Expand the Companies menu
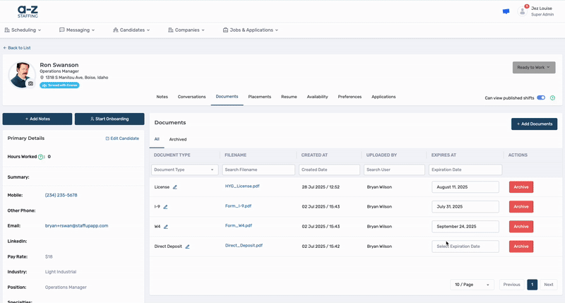This screenshot has width=565, height=303. (x=186, y=30)
